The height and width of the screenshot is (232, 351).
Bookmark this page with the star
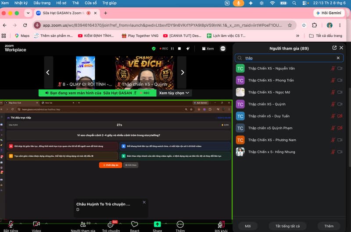pyautogui.click(x=290, y=25)
